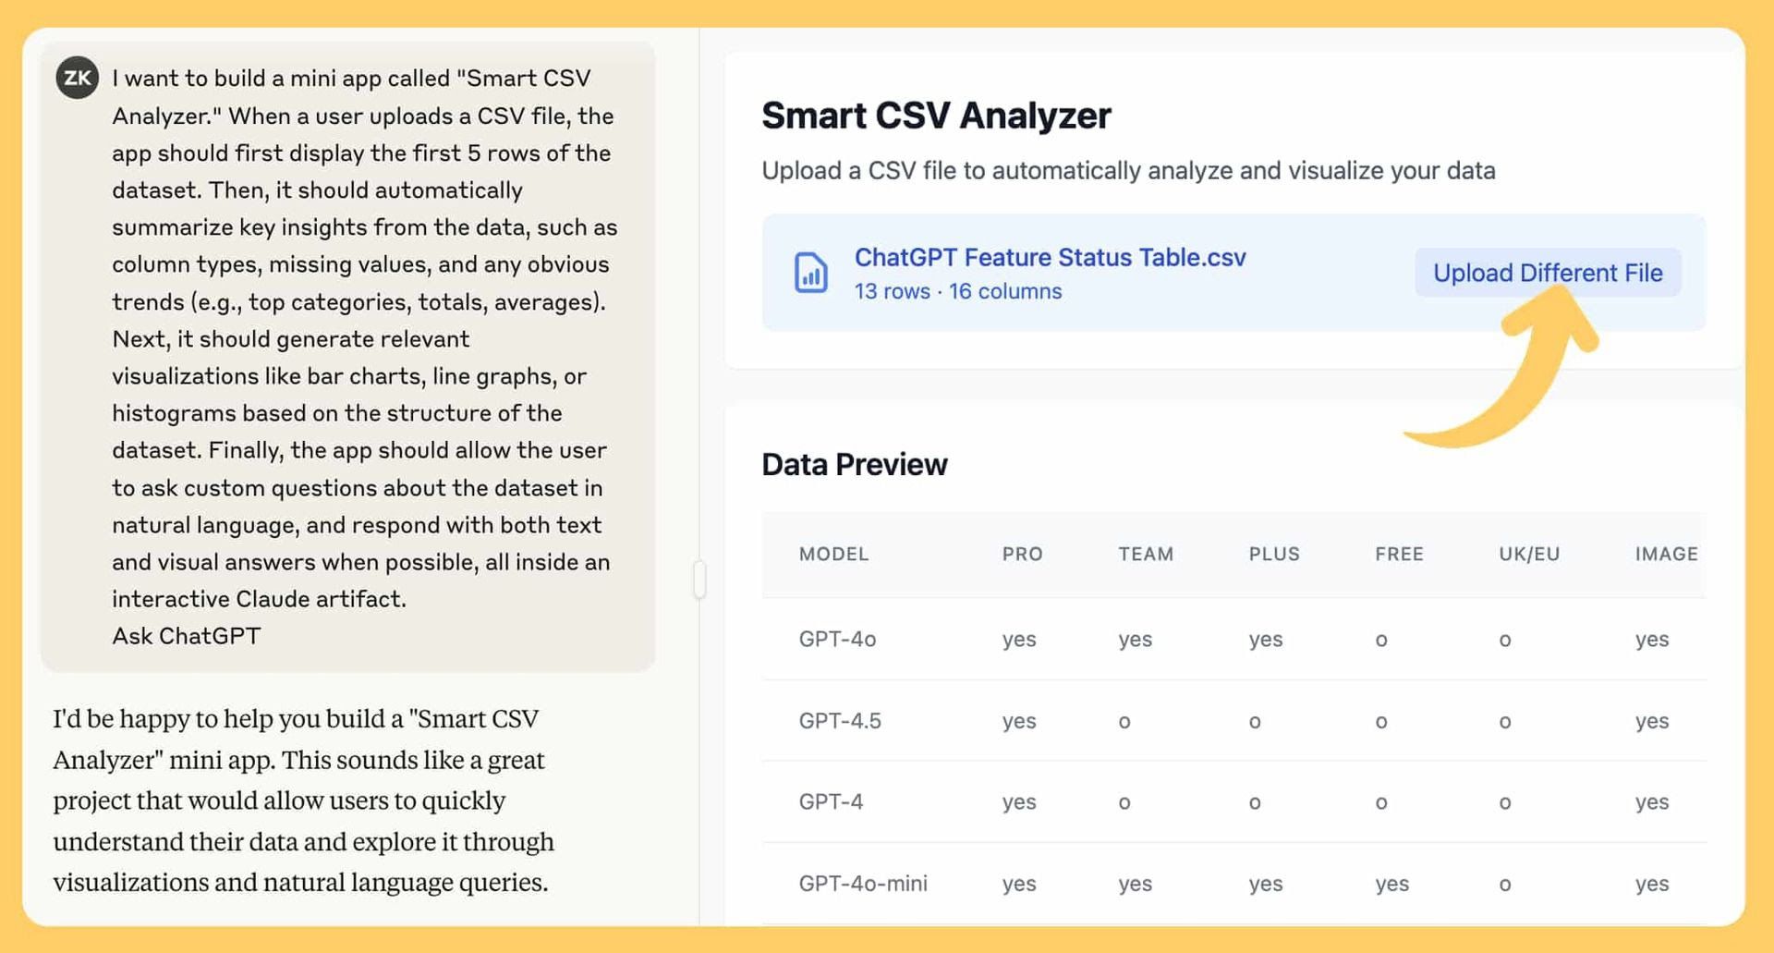
Task: Click the GPT-4o row model cell
Action: pyautogui.click(x=837, y=639)
